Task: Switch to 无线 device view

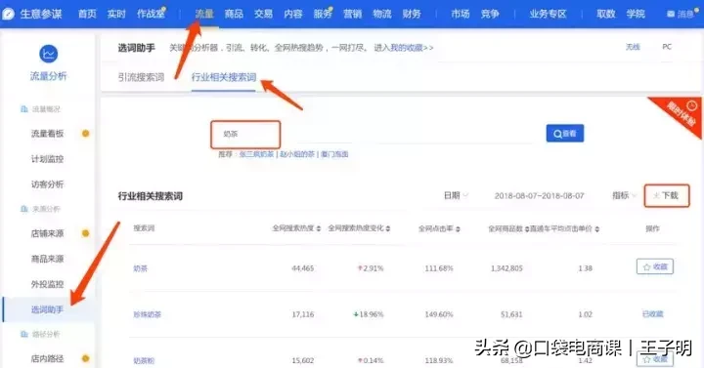Action: (x=633, y=47)
